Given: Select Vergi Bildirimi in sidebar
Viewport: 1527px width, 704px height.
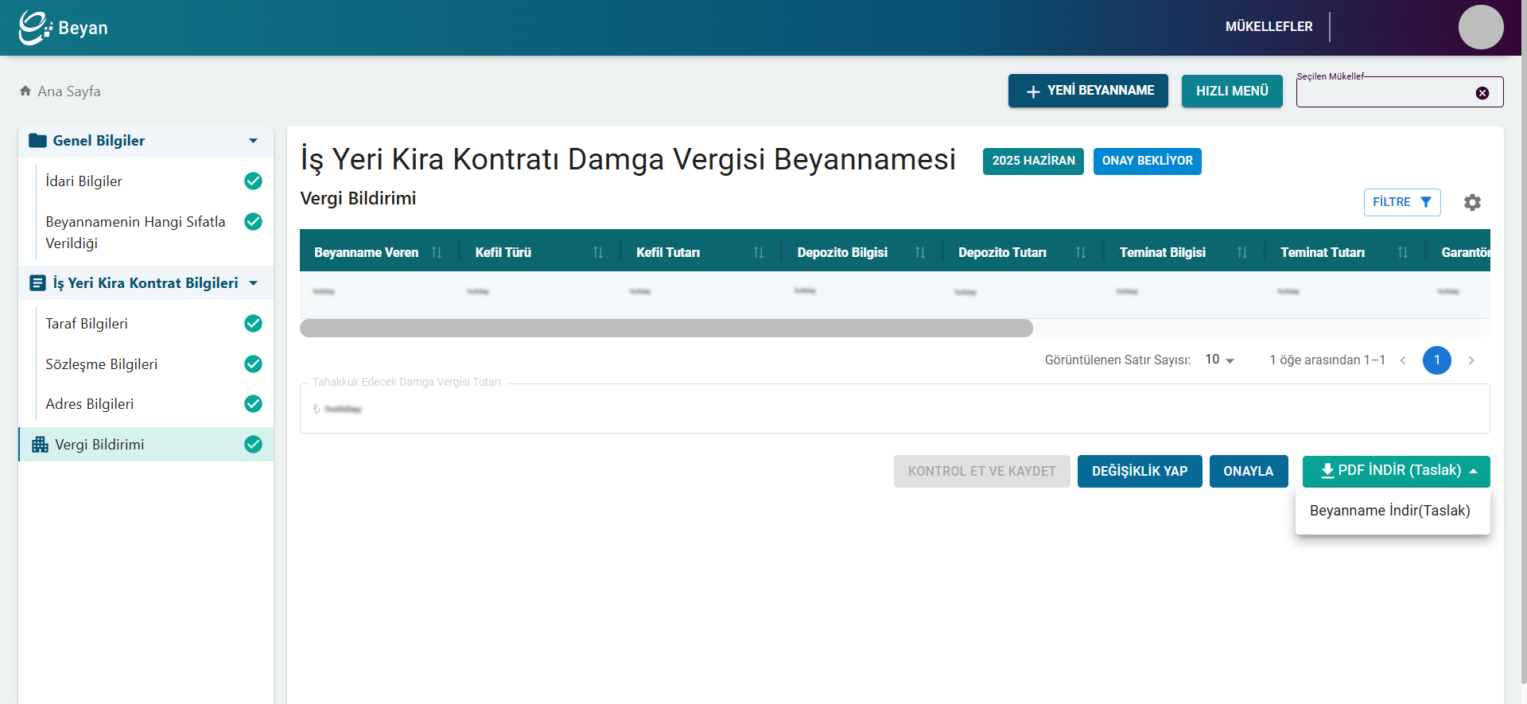Looking at the screenshot, I should coord(146,445).
